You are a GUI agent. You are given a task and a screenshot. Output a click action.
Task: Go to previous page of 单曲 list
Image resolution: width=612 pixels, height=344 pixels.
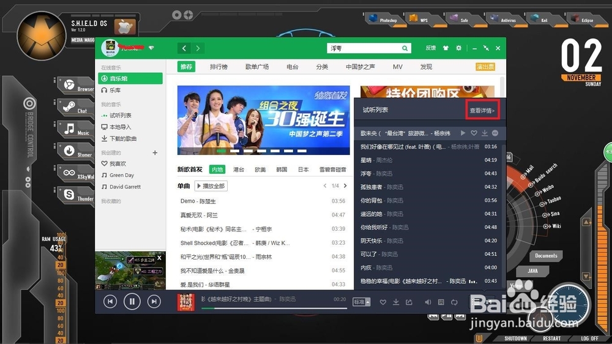pyautogui.click(x=325, y=186)
